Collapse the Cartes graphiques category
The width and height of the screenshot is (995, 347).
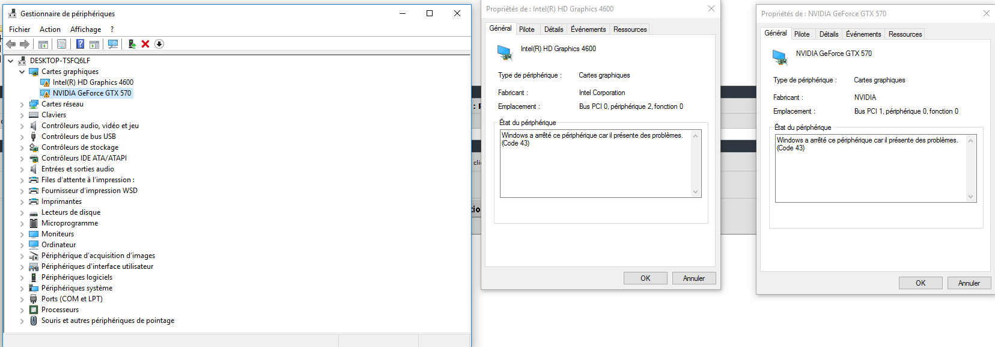point(22,72)
